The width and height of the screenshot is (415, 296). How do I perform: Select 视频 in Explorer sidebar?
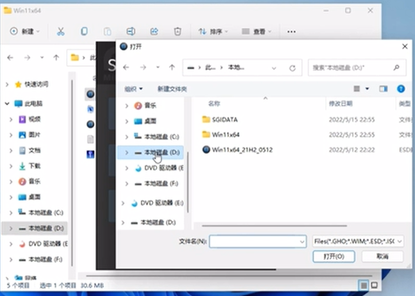click(35, 119)
